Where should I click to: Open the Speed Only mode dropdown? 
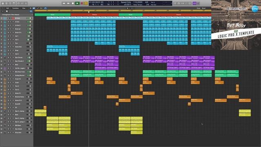pos(126,2)
